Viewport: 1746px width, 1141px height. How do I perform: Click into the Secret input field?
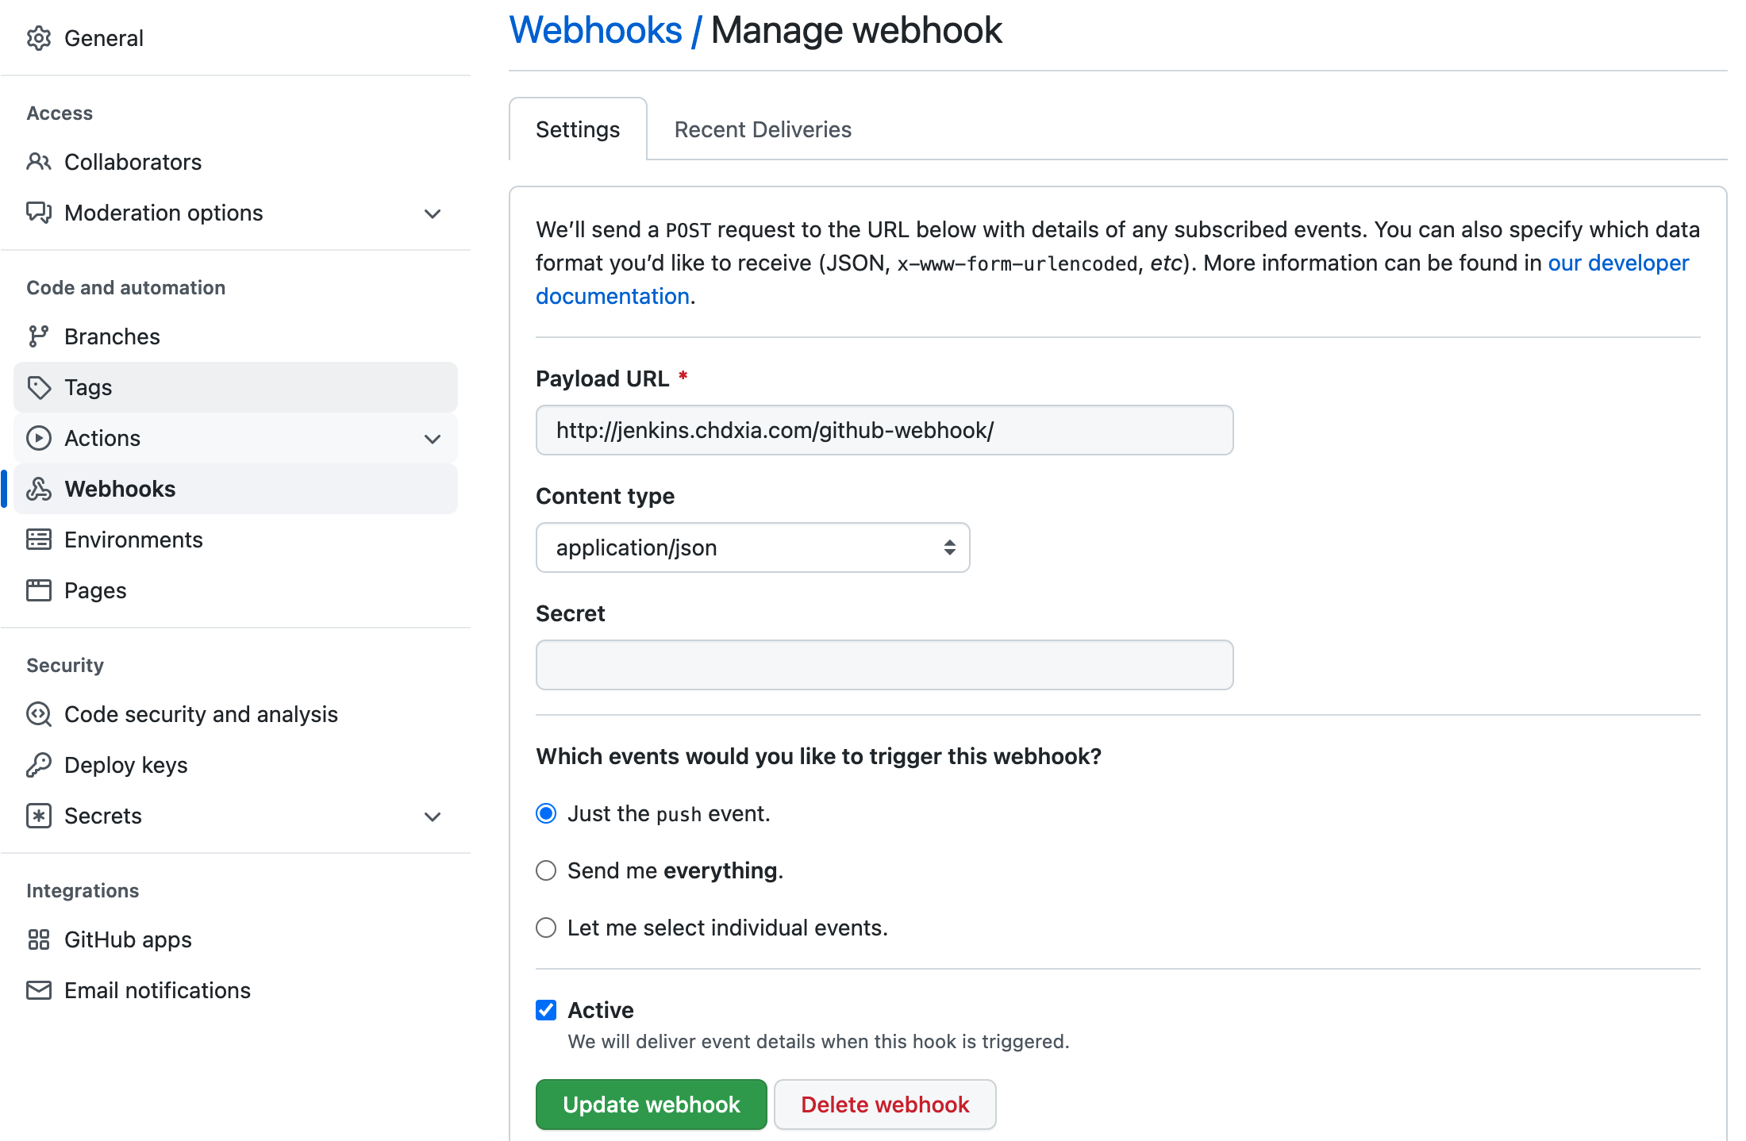(x=884, y=665)
